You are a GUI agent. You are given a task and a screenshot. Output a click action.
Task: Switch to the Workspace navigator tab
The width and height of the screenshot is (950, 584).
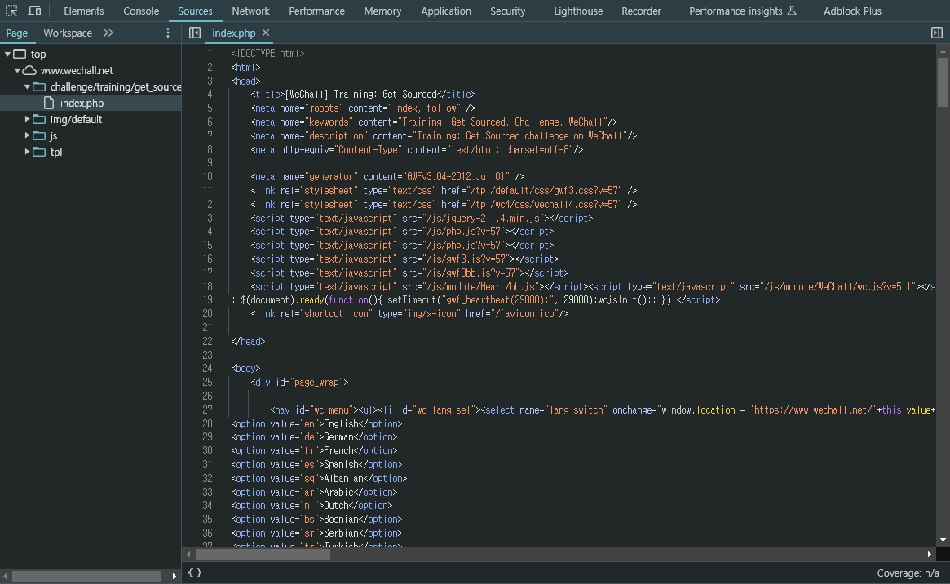(x=68, y=33)
